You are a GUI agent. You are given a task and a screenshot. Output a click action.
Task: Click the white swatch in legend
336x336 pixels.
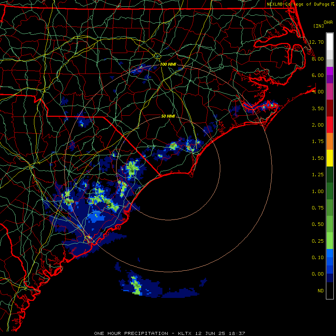click(x=330, y=41)
